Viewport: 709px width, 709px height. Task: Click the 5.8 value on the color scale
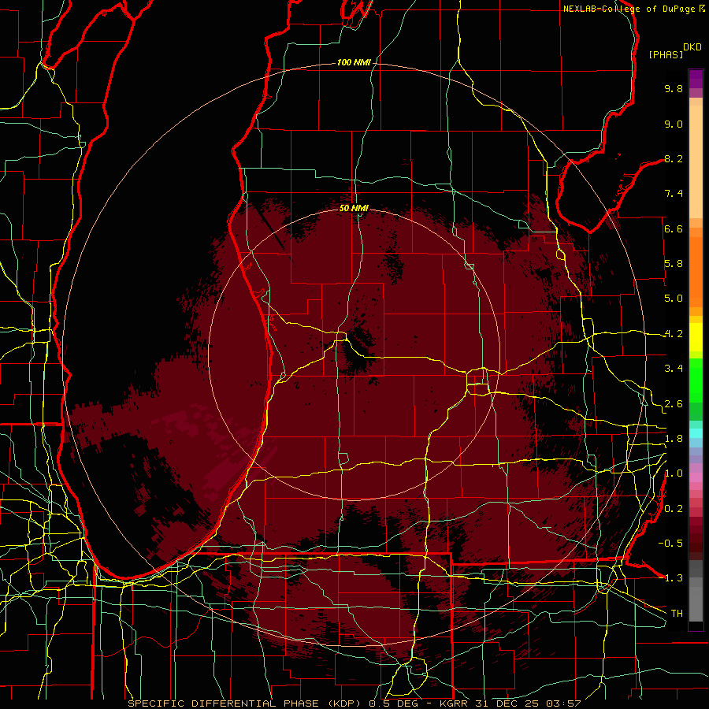pyautogui.click(x=674, y=264)
